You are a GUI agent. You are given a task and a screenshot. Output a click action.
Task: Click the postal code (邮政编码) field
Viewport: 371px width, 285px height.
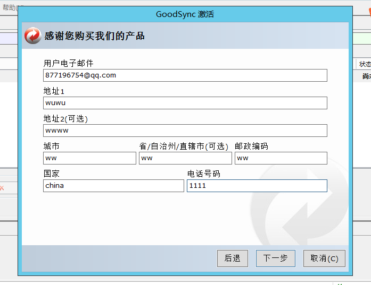pyautogui.click(x=281, y=158)
